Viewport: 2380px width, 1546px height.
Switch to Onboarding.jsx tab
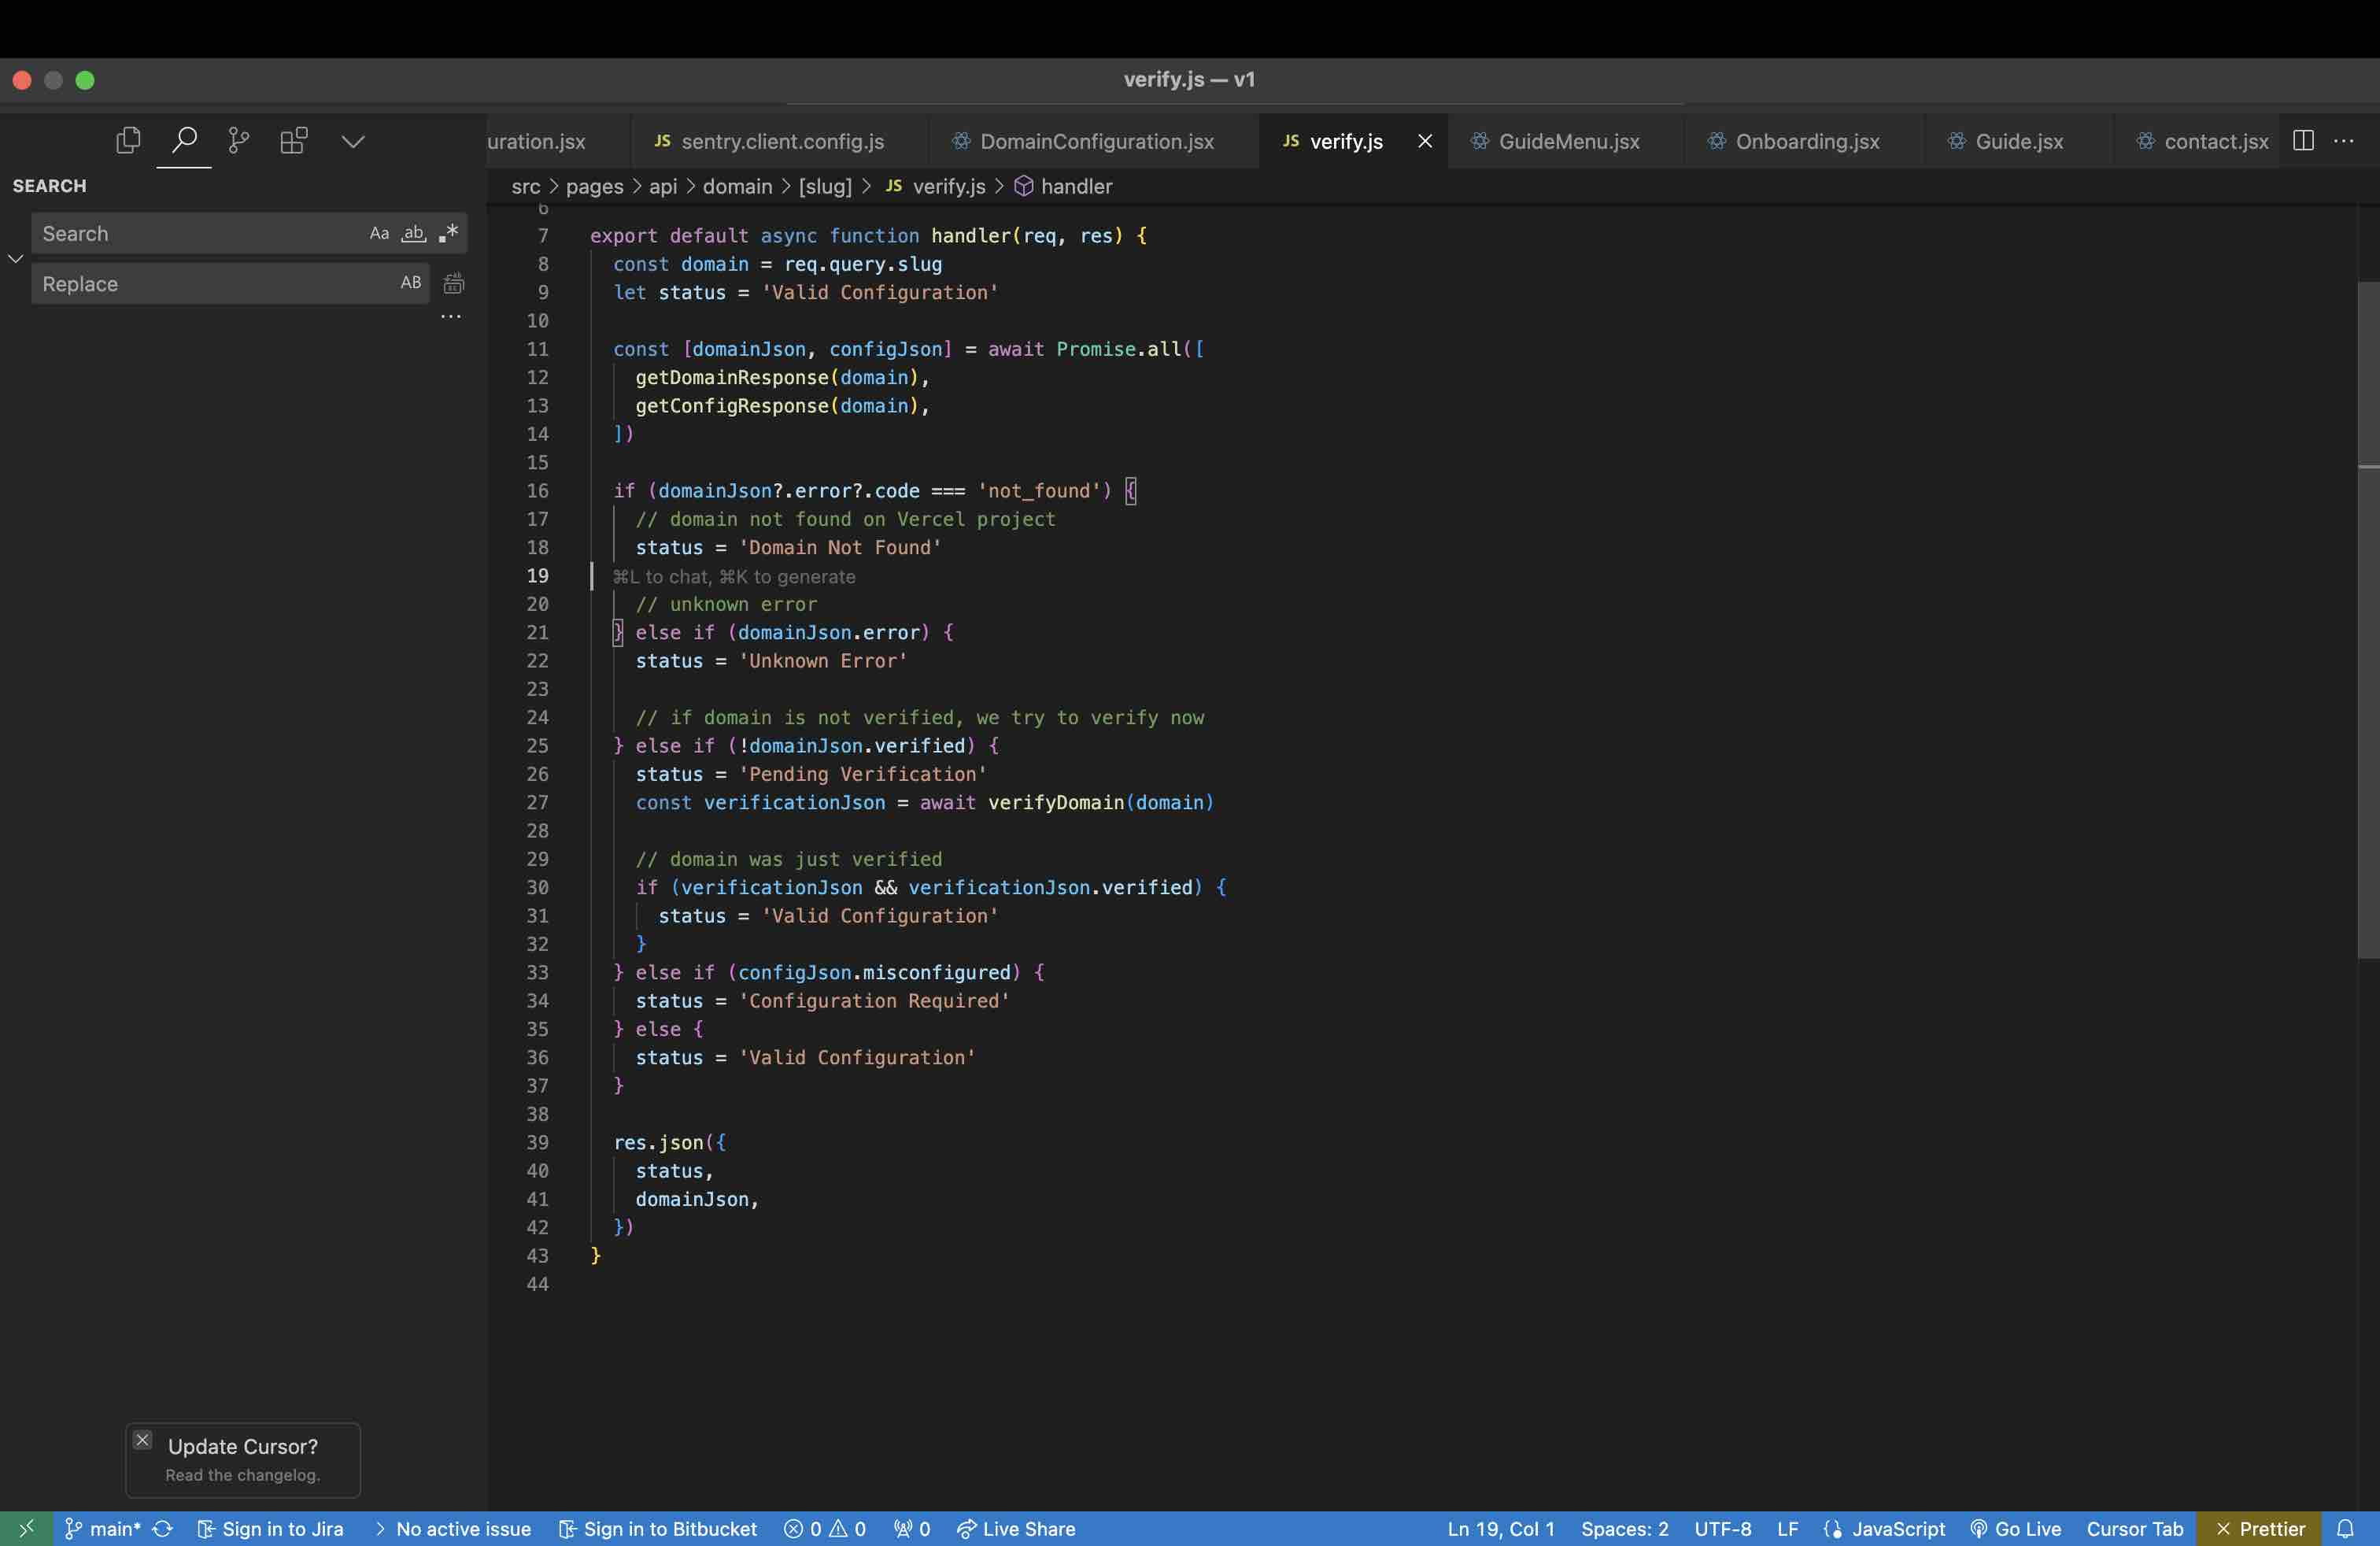click(x=1806, y=141)
